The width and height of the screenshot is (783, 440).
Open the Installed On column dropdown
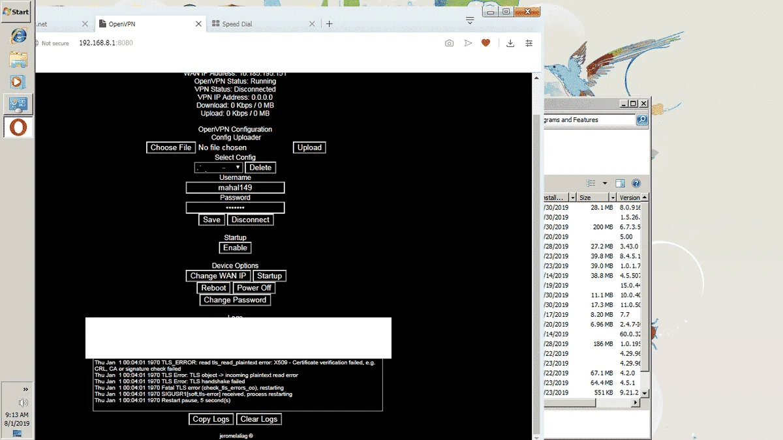[572, 198]
